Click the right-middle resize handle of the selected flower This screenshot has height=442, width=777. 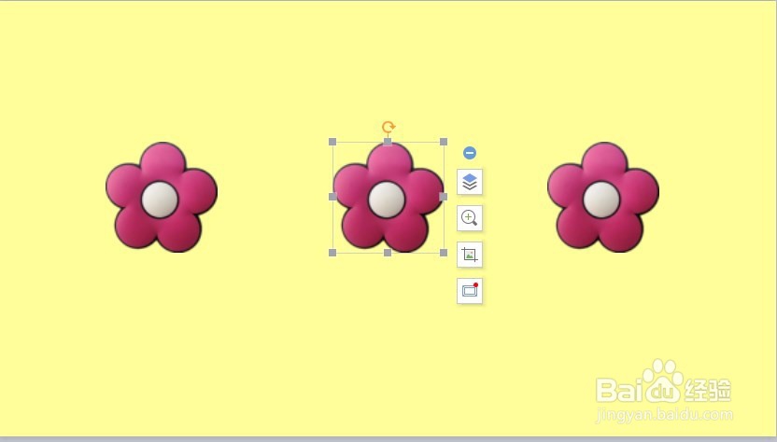point(444,197)
